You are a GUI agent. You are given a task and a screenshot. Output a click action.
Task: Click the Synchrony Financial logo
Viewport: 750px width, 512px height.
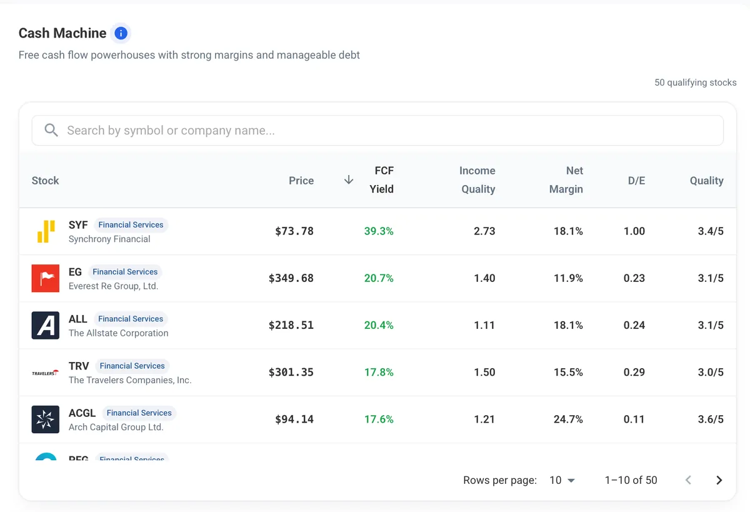point(46,231)
